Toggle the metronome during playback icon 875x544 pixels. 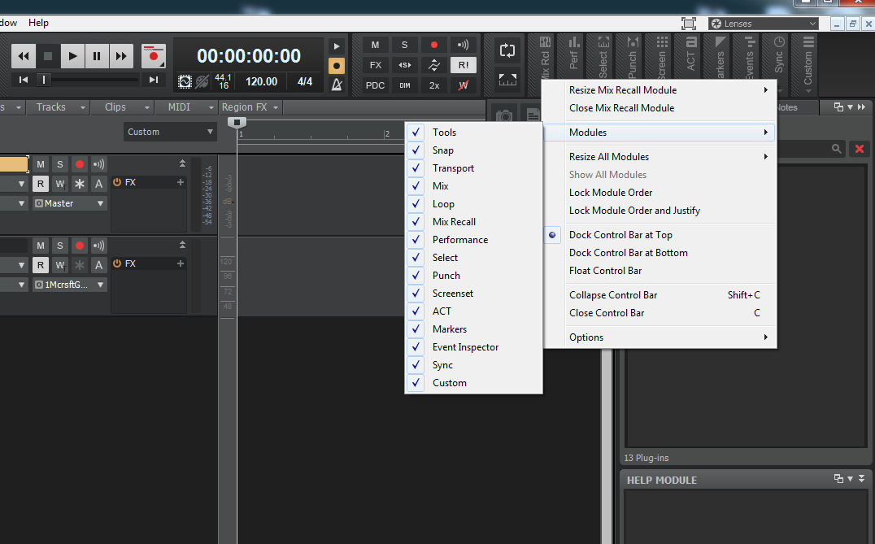336,46
